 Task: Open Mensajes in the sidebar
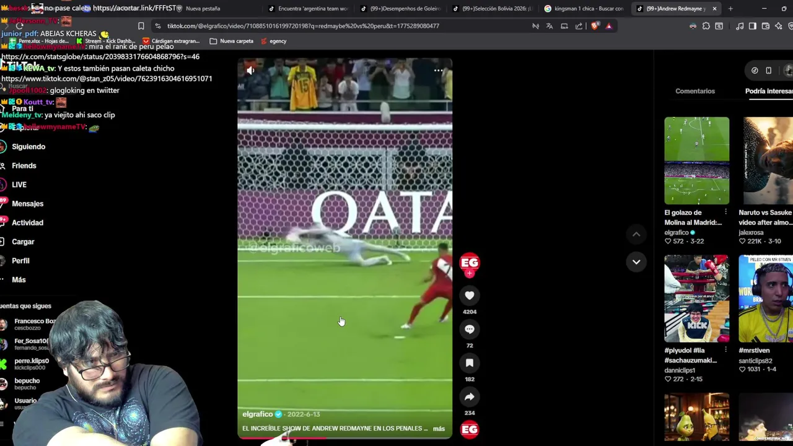tap(27, 204)
